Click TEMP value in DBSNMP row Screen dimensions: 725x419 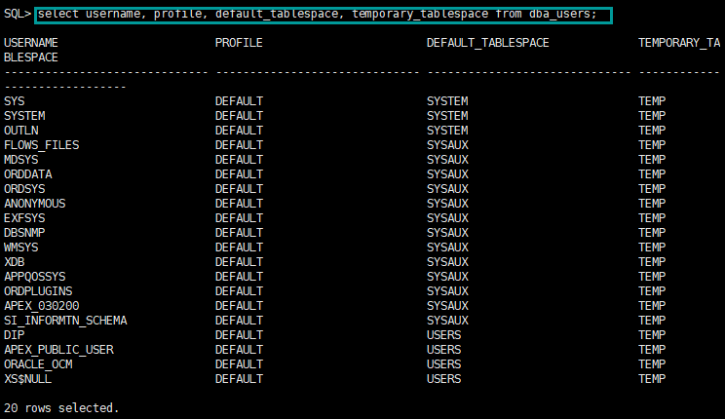pos(652,233)
